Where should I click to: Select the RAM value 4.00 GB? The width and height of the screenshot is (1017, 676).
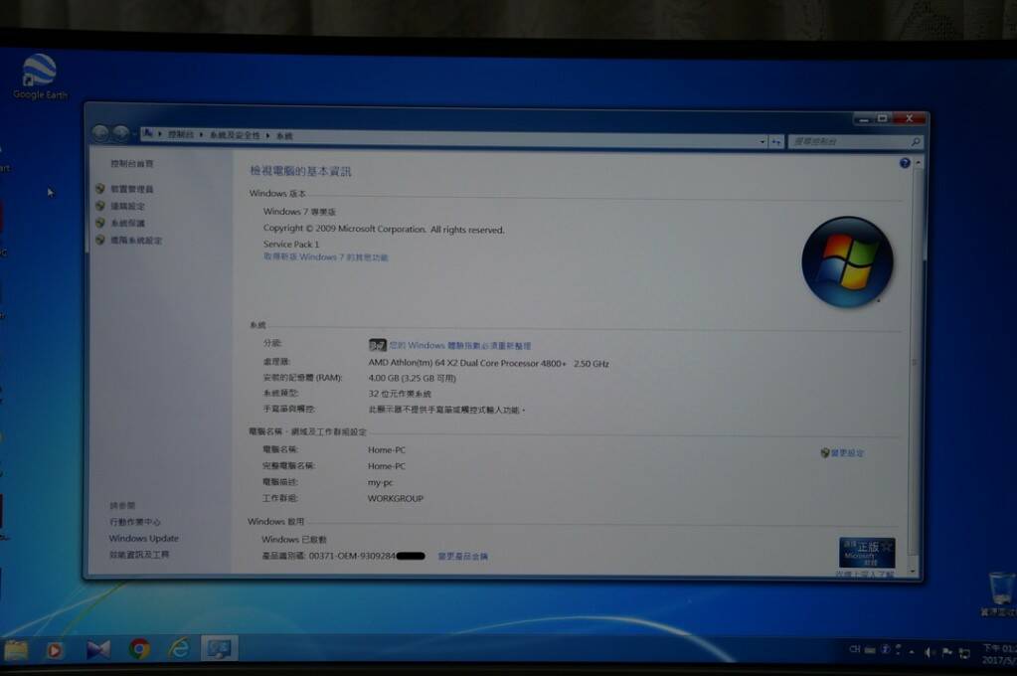point(413,378)
